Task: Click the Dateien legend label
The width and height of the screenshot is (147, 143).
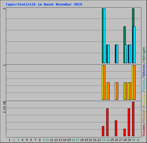Action: [144, 70]
